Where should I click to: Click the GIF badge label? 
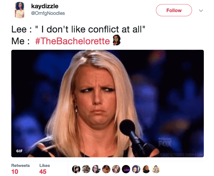point(19,151)
